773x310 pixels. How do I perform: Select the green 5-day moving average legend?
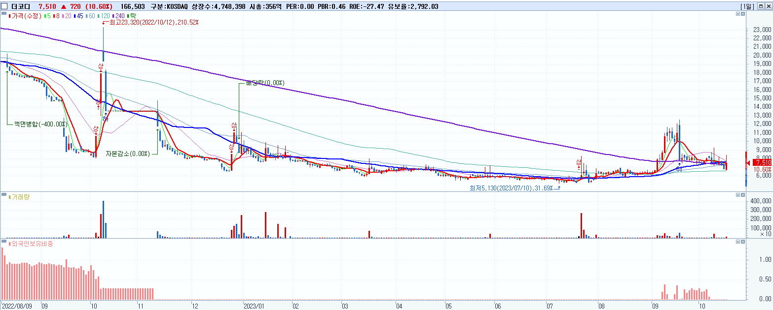[x=47, y=16]
